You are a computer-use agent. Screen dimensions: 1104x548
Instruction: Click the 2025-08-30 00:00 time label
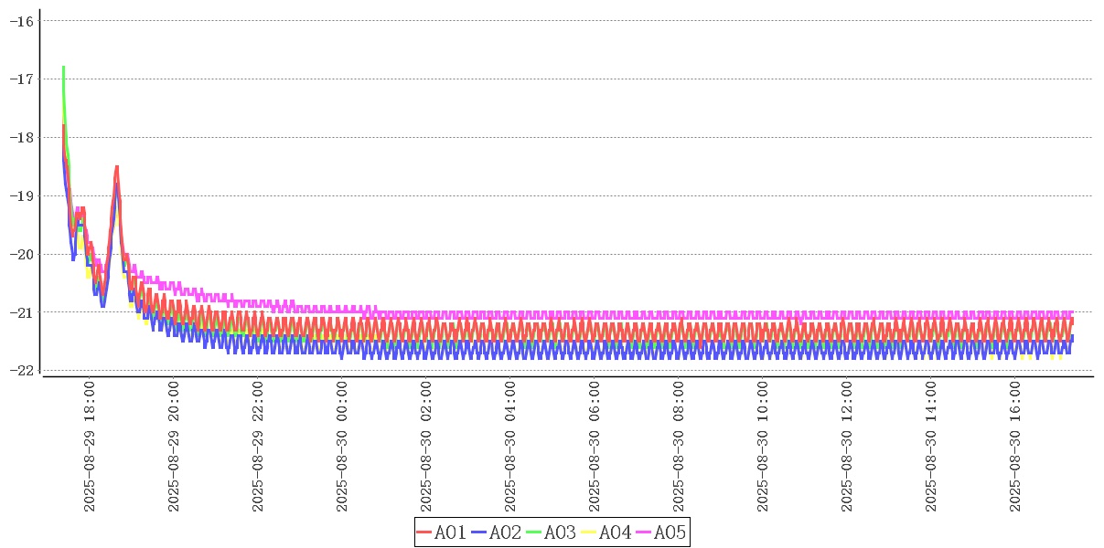coord(342,447)
